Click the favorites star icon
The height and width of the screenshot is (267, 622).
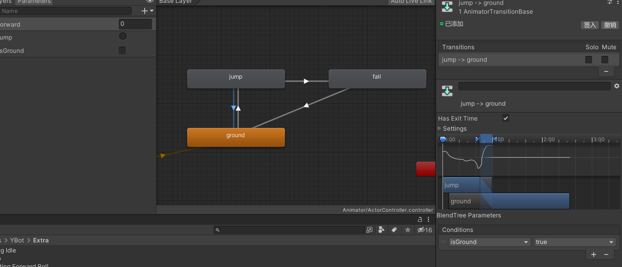(x=408, y=230)
